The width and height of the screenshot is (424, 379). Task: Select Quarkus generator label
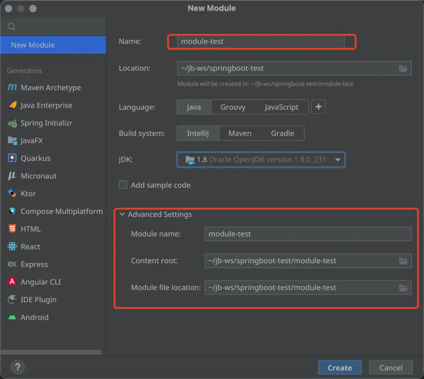click(x=36, y=158)
